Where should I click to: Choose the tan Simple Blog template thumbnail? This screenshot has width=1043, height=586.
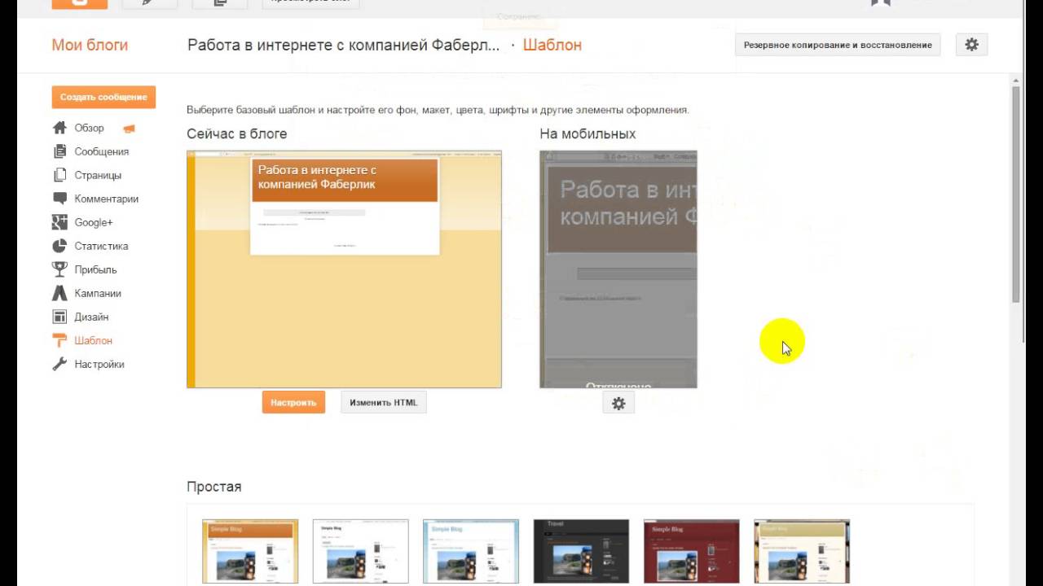(802, 551)
